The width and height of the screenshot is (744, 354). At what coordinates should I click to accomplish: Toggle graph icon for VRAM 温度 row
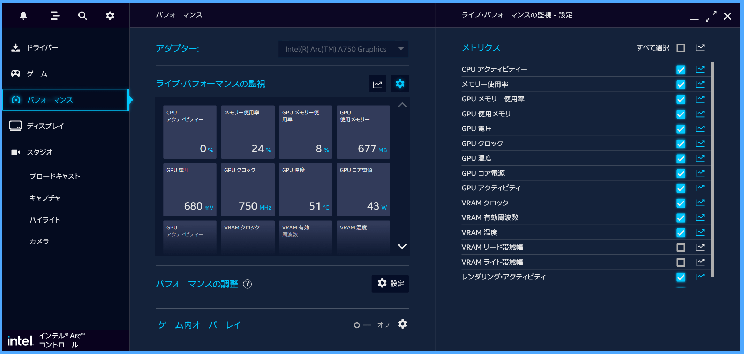[700, 232]
